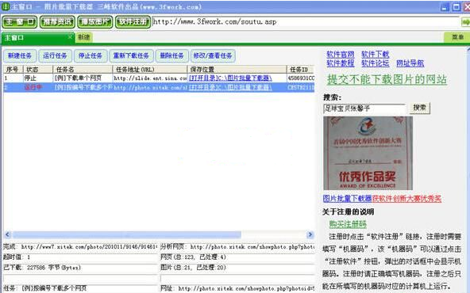Click the app icon in the title bar
Viewport: 470px width, 293px height.
click(5, 6)
